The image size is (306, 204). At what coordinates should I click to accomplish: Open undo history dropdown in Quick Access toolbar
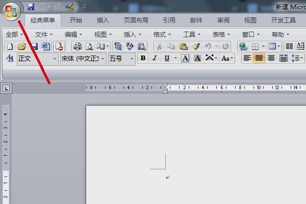click(49, 7)
